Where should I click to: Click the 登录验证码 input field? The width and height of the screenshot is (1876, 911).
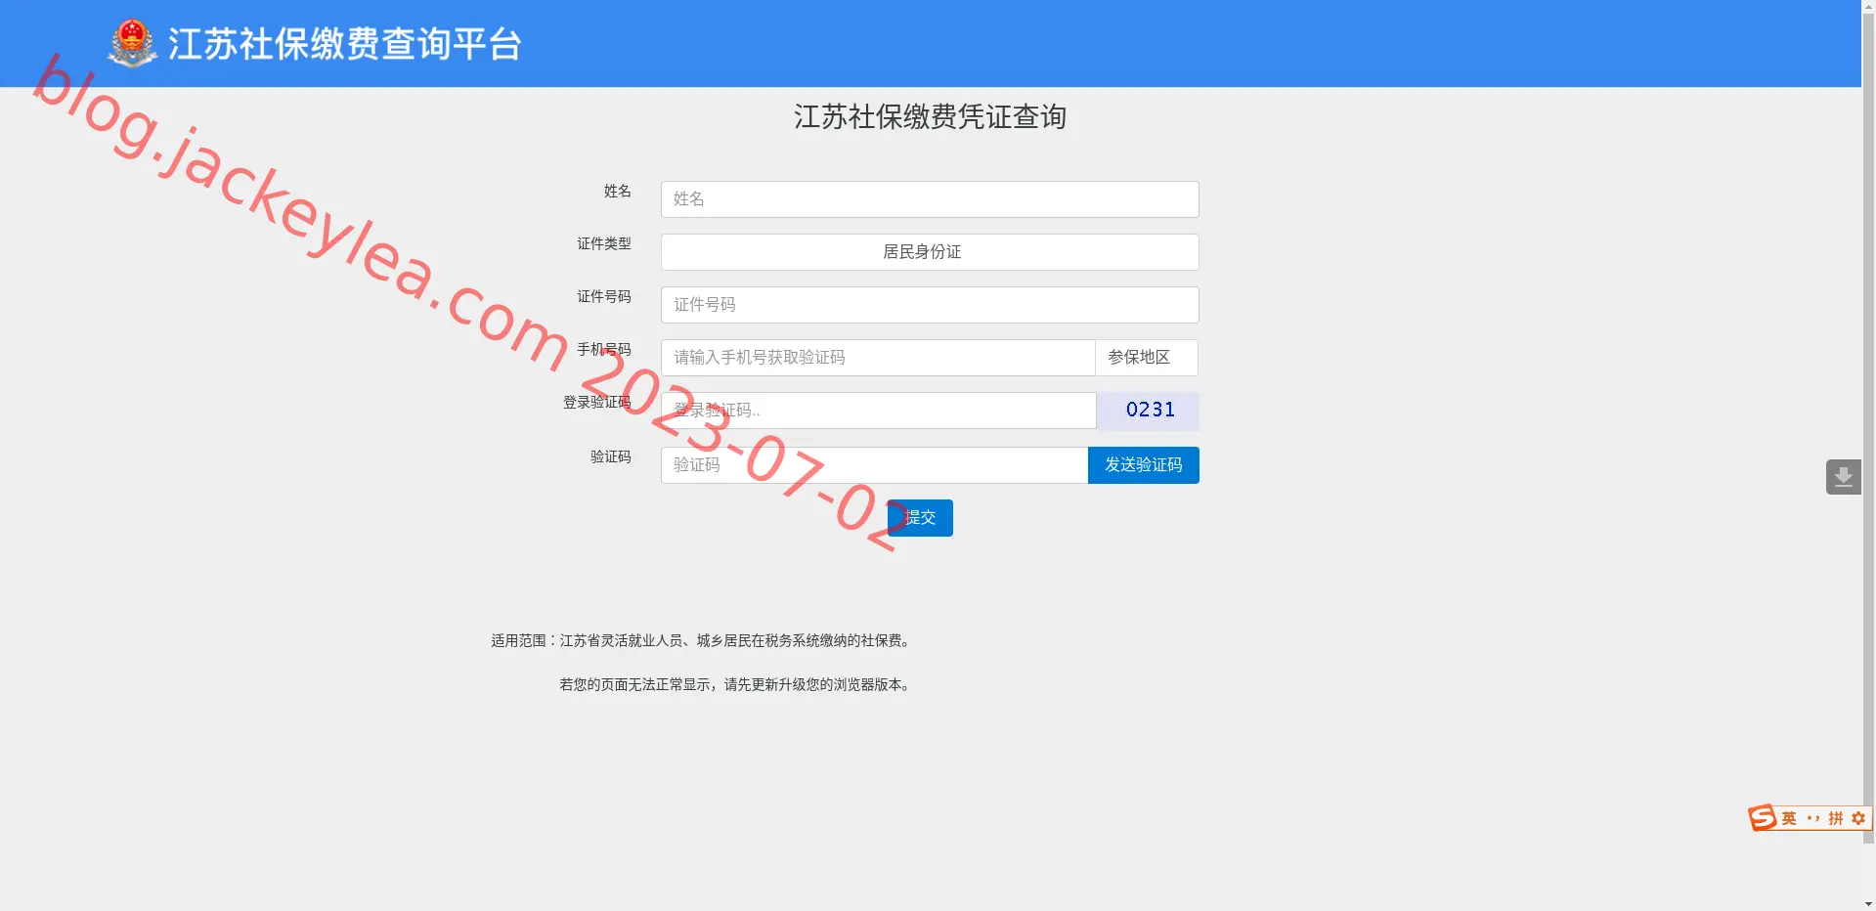(878, 411)
